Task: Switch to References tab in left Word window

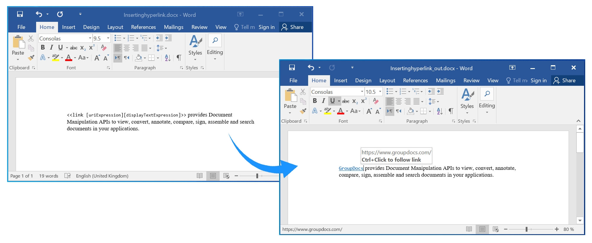Action: coord(143,27)
